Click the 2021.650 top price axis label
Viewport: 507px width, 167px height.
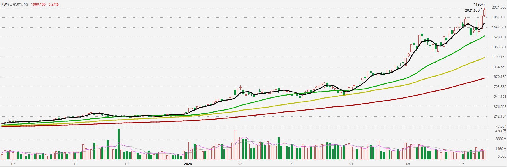[x=499, y=8]
